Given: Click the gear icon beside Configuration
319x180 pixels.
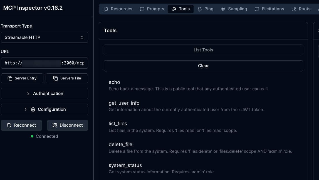Looking at the screenshot, I should click(x=33, y=109).
